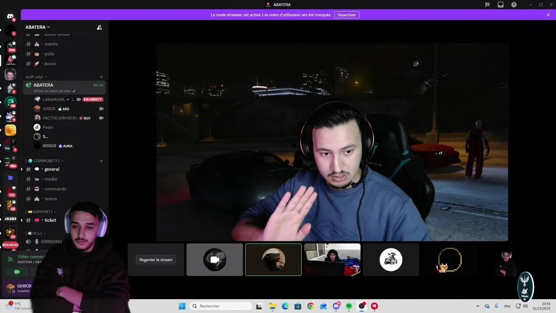Show hidden system tray icons chevron
Screen dimensions: 556x313
click(478, 306)
